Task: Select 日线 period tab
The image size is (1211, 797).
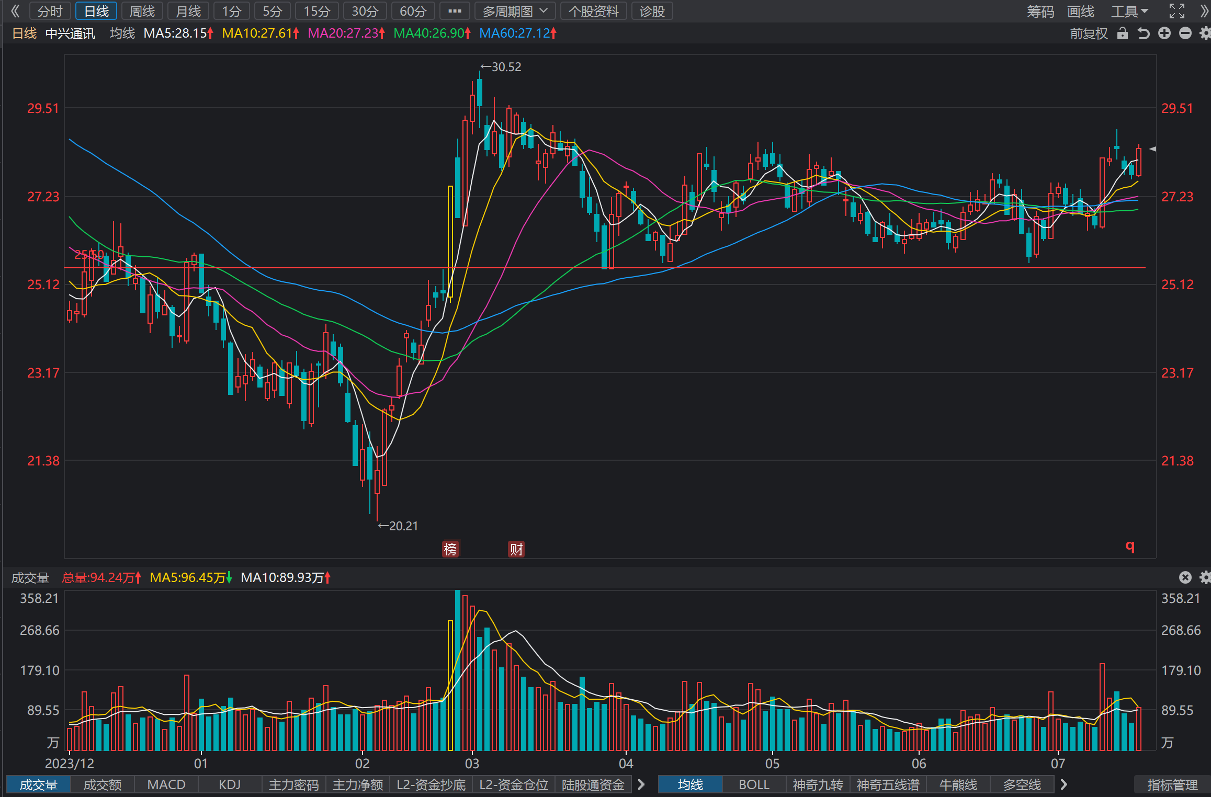Action: point(96,11)
